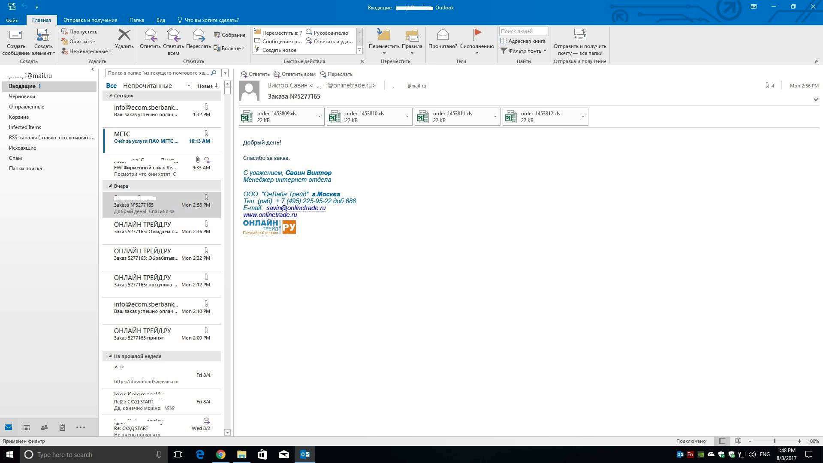Forward the message from ribbon

tap(199, 39)
